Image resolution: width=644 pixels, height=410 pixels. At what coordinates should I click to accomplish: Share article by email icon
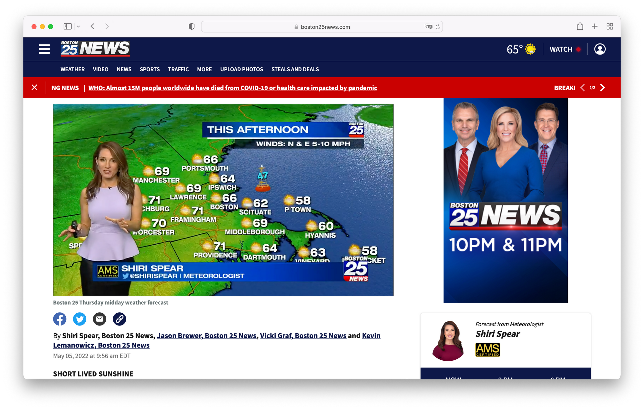(99, 319)
